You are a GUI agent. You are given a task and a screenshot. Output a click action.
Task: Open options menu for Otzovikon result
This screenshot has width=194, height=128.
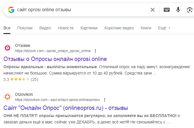point(105,100)
